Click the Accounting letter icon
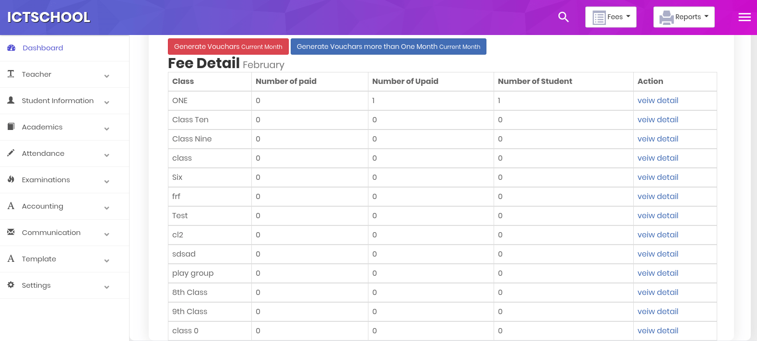 coord(11,206)
